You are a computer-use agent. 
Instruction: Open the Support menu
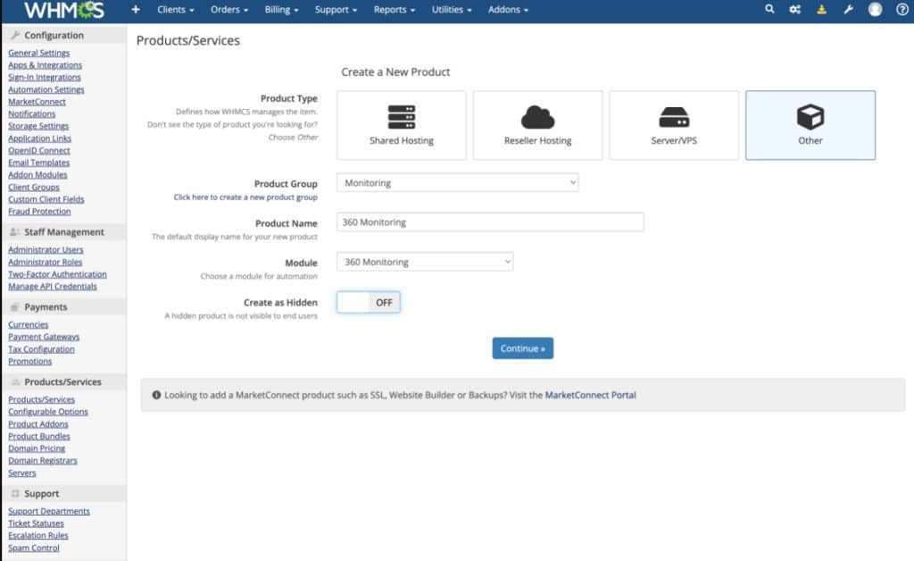click(336, 9)
